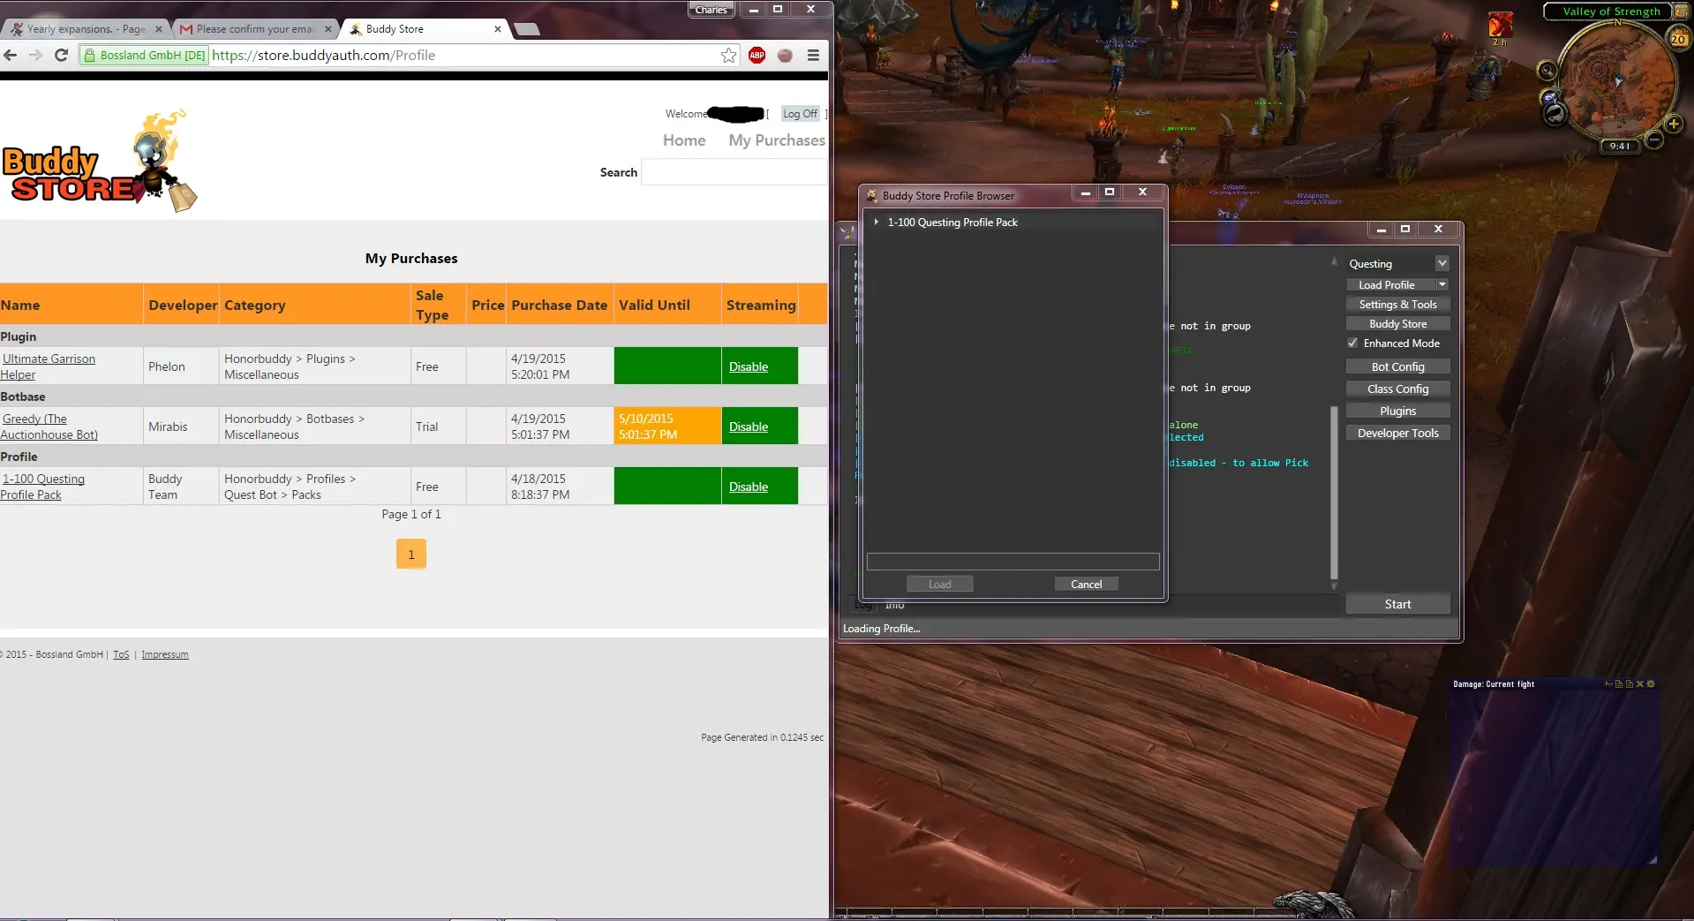Click the second damage meter report icon
The height and width of the screenshot is (921, 1694).
[1630, 683]
